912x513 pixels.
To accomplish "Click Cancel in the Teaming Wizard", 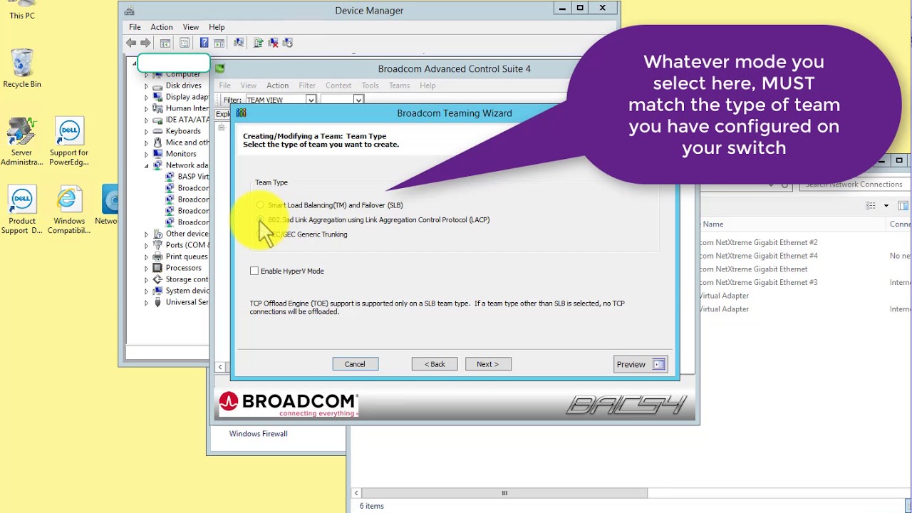I will [355, 364].
